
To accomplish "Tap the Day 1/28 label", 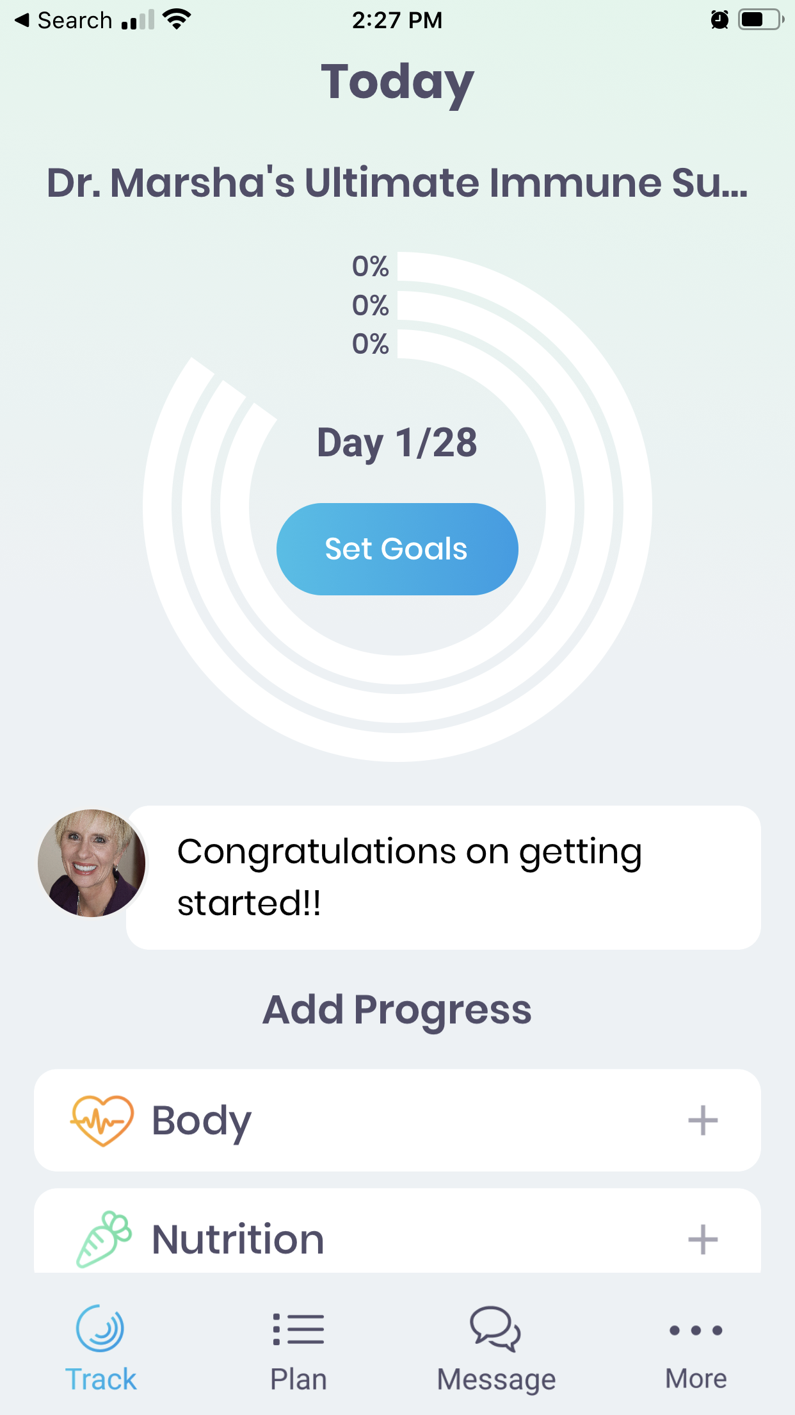I will [x=397, y=442].
